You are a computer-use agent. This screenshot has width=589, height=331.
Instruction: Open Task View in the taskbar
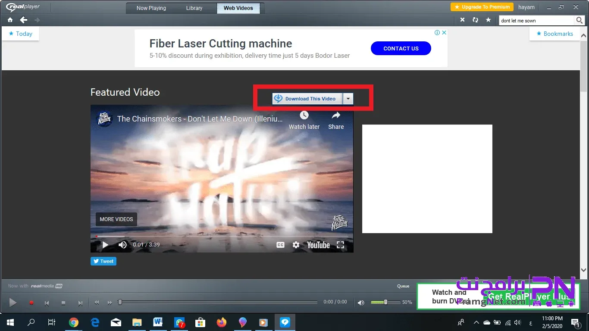[52, 322]
